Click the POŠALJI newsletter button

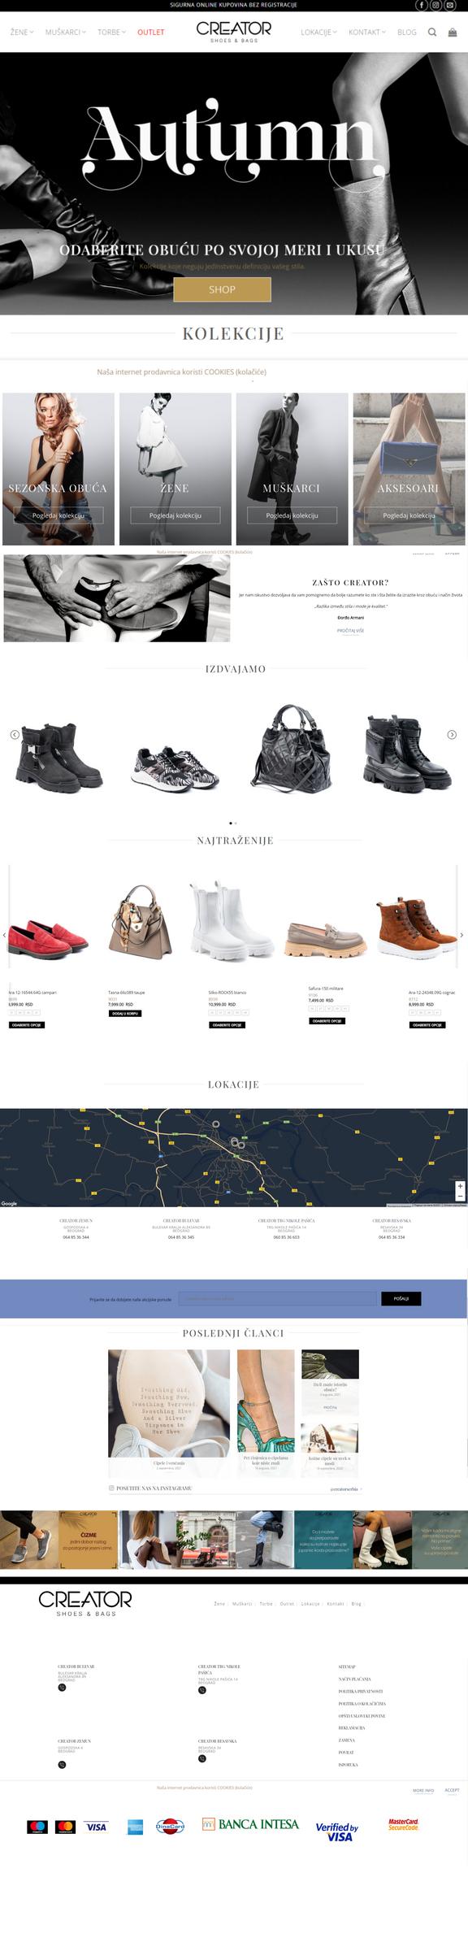point(401,1298)
